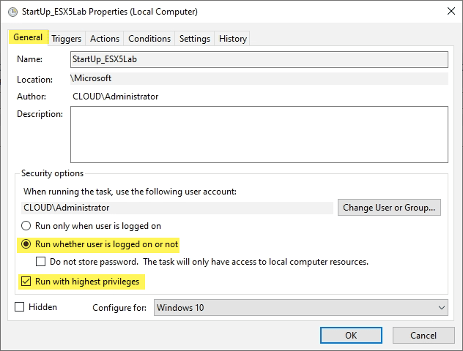
Task: Uncheck Run with highest privileges
Action: [27, 281]
